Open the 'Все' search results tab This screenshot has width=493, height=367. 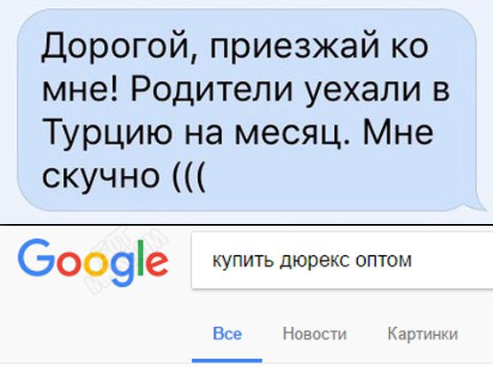click(227, 333)
